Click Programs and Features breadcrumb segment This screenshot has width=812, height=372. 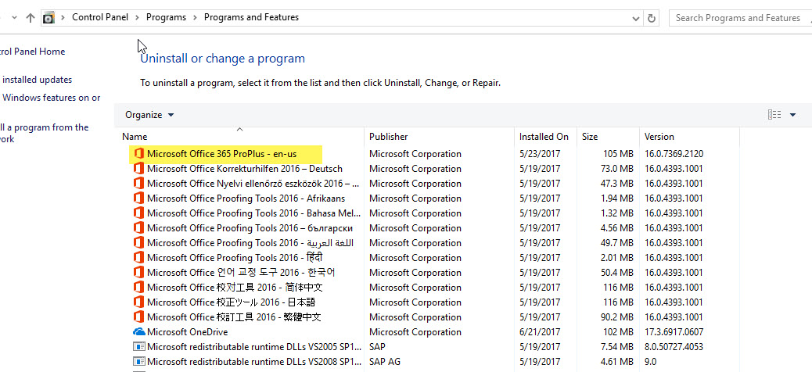(x=251, y=18)
